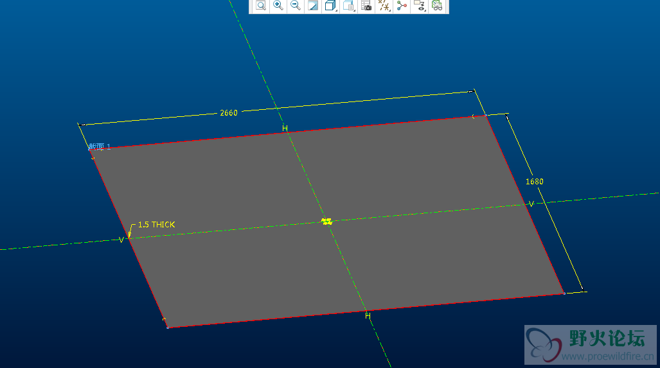Open the display style cube icon
The width and height of the screenshot is (660, 368).
pyautogui.click(x=330, y=6)
